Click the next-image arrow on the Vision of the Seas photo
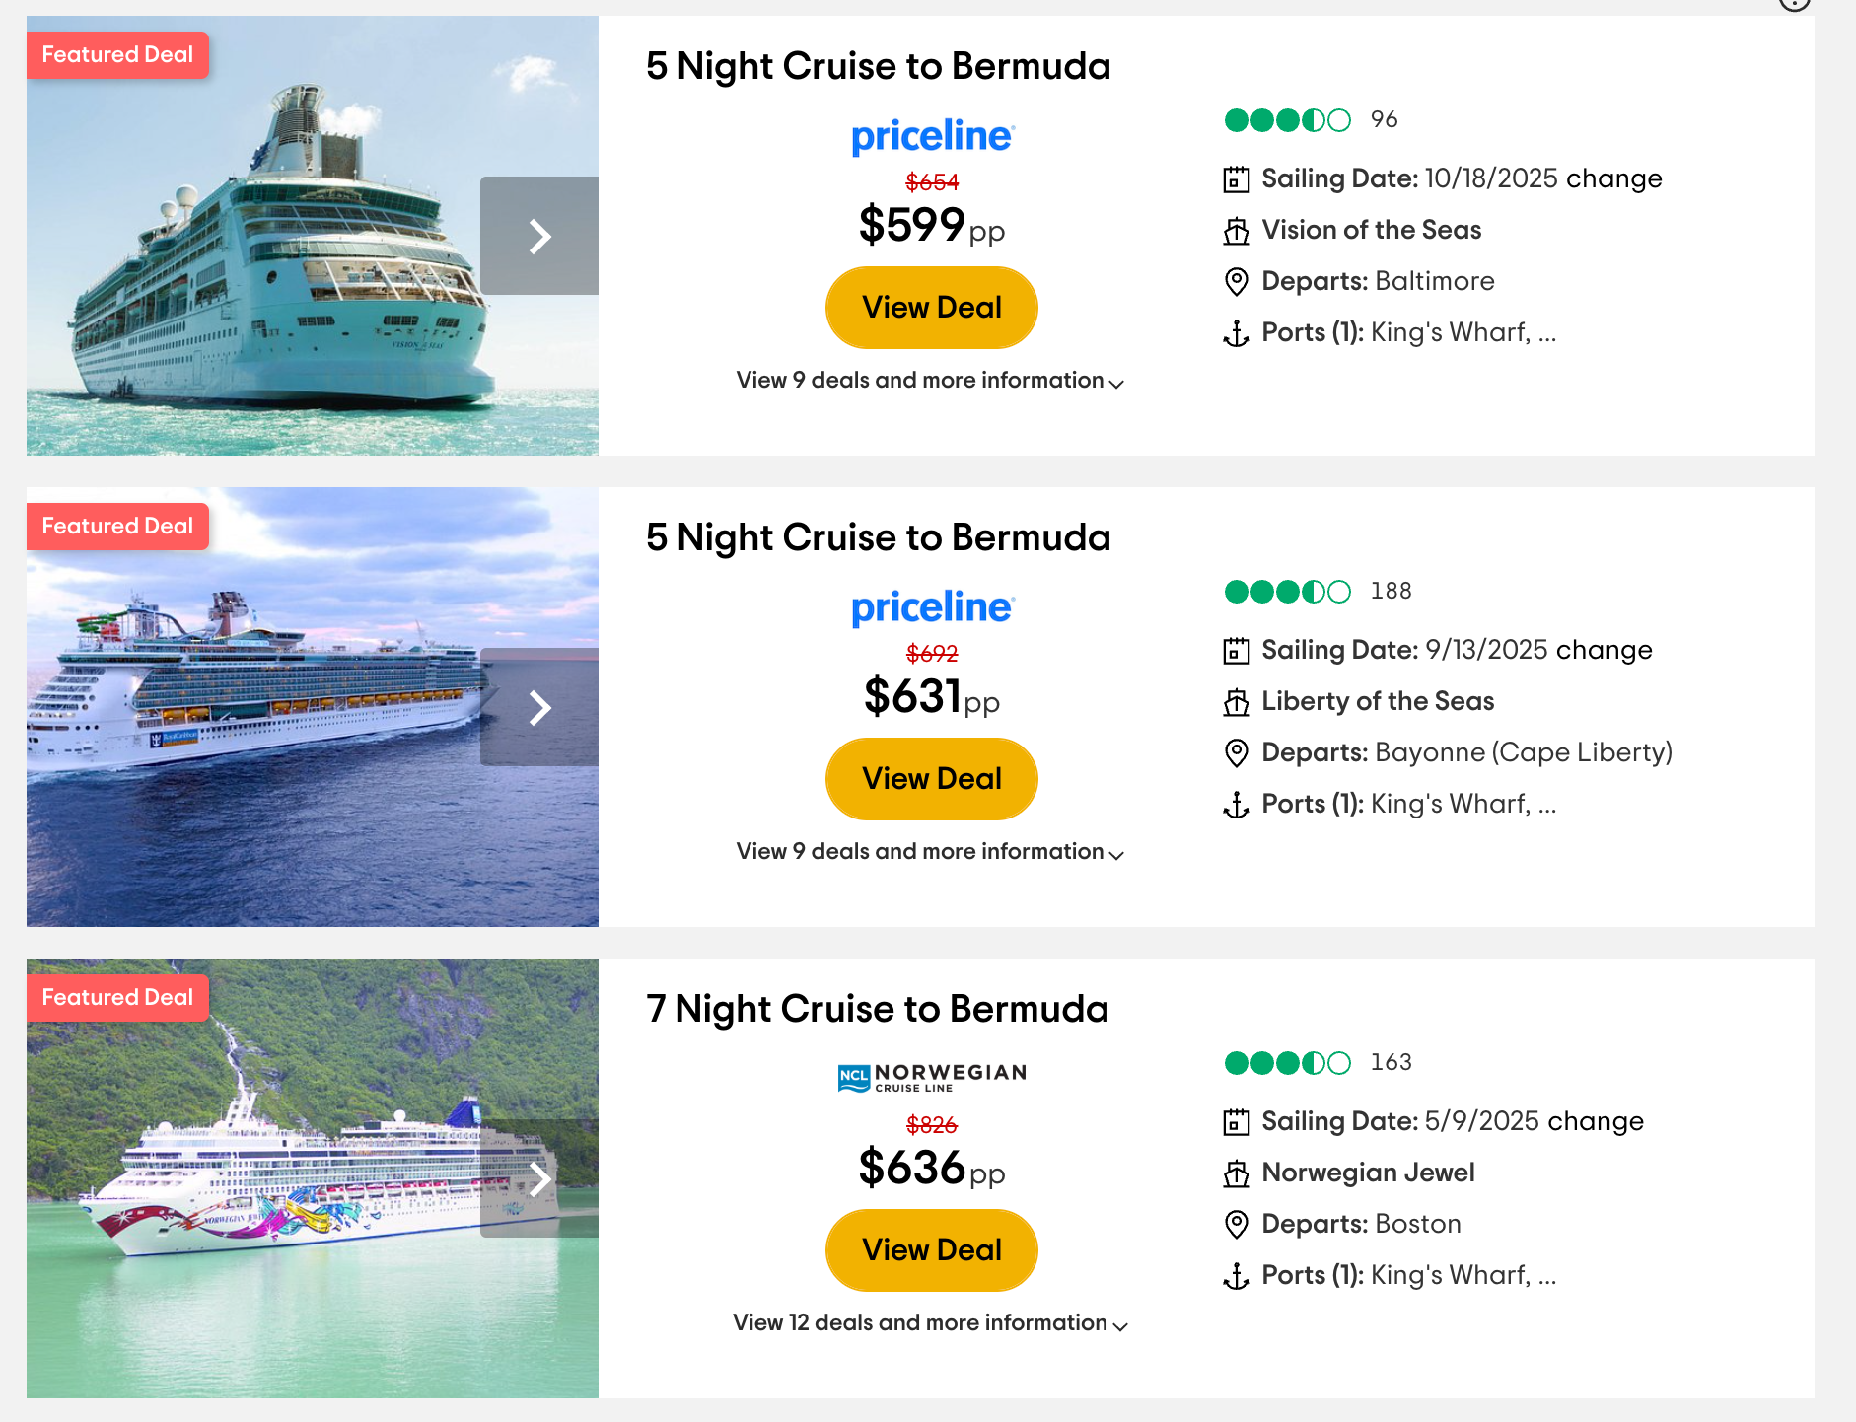The image size is (1856, 1422). pyautogui.click(x=539, y=236)
